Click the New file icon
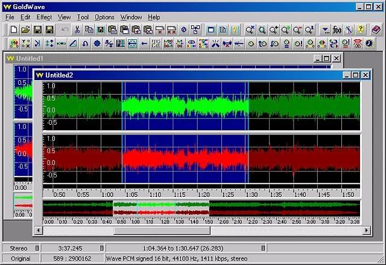 (13, 30)
